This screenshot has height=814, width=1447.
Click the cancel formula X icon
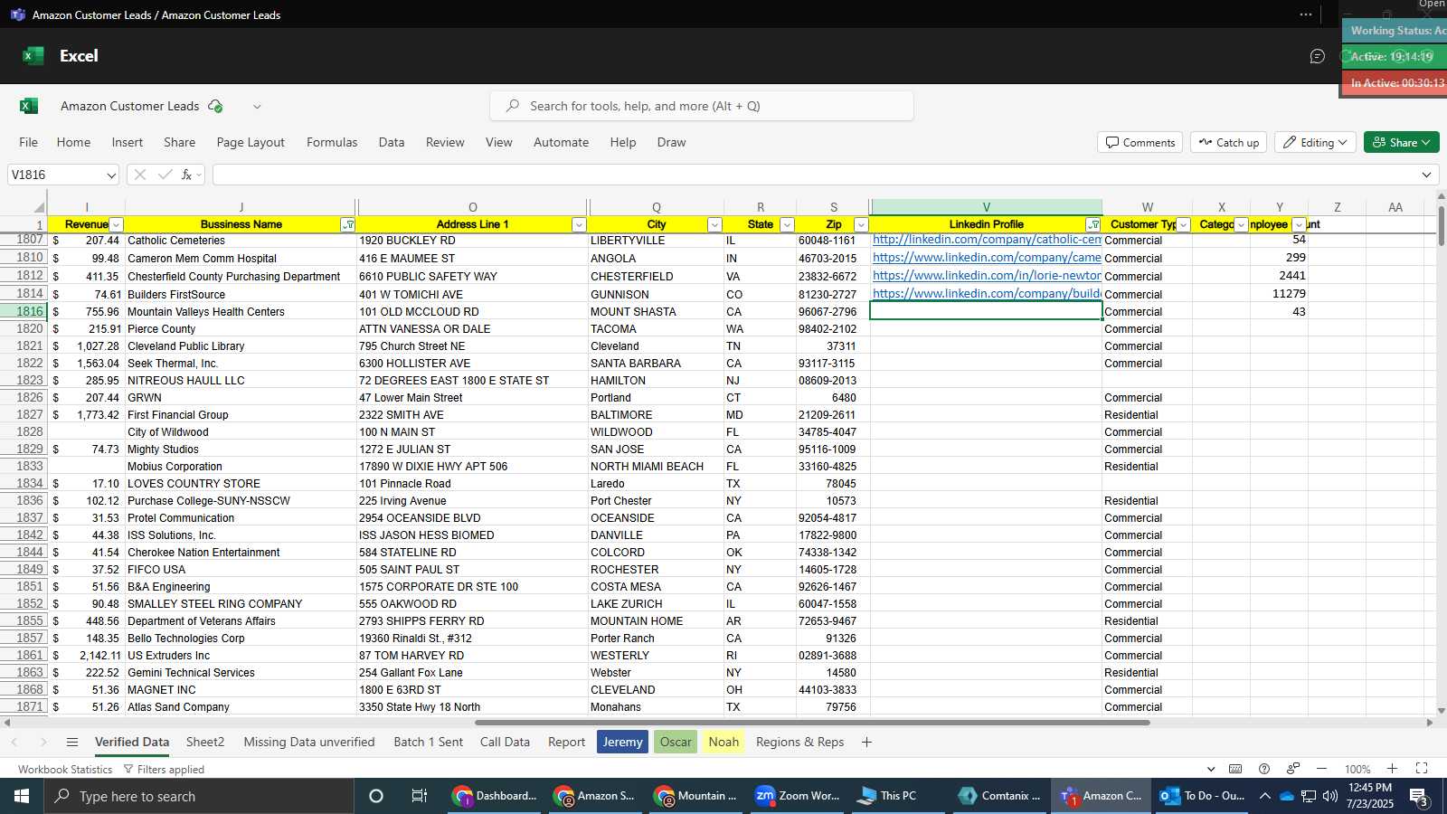coord(140,175)
